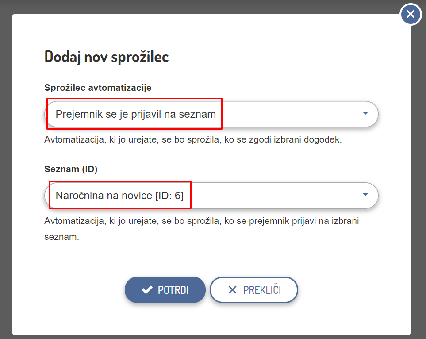Click the checkmark icon in the POTRDI button
The width and height of the screenshot is (426, 339).
(x=147, y=290)
